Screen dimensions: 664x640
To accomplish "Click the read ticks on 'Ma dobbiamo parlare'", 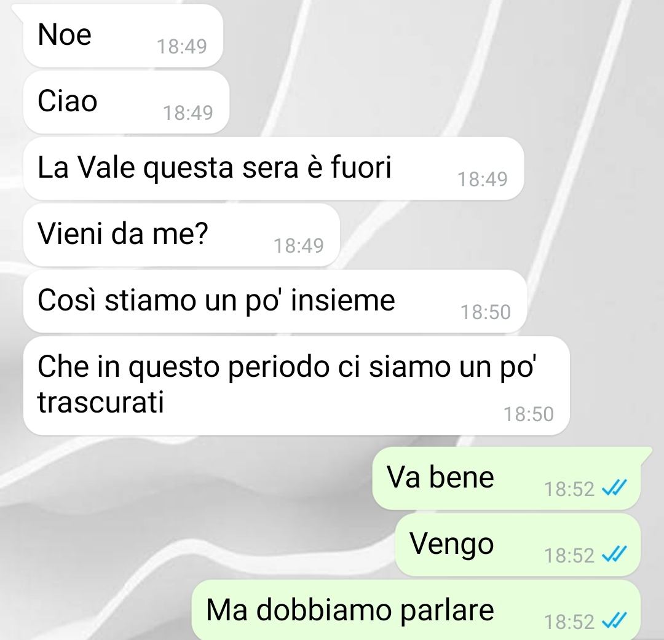I will [614, 622].
